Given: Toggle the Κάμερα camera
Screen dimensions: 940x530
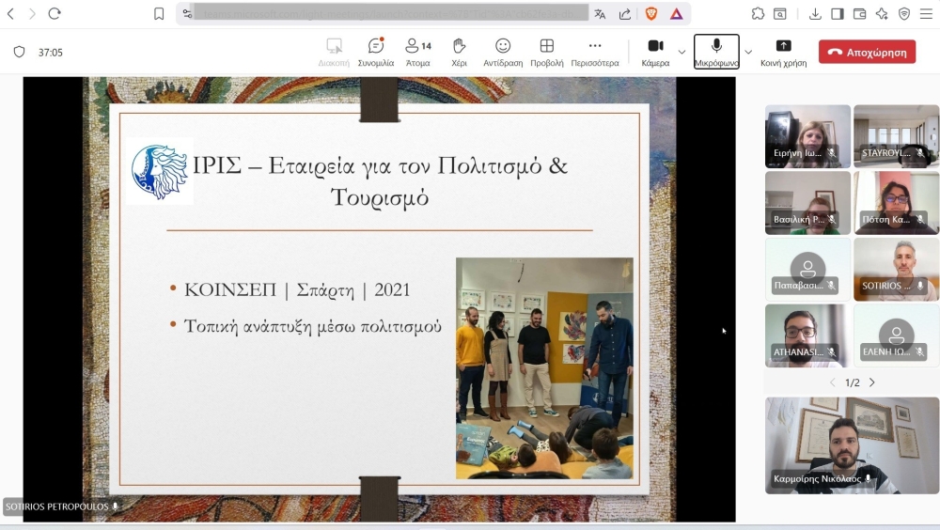Looking at the screenshot, I should tap(655, 53).
